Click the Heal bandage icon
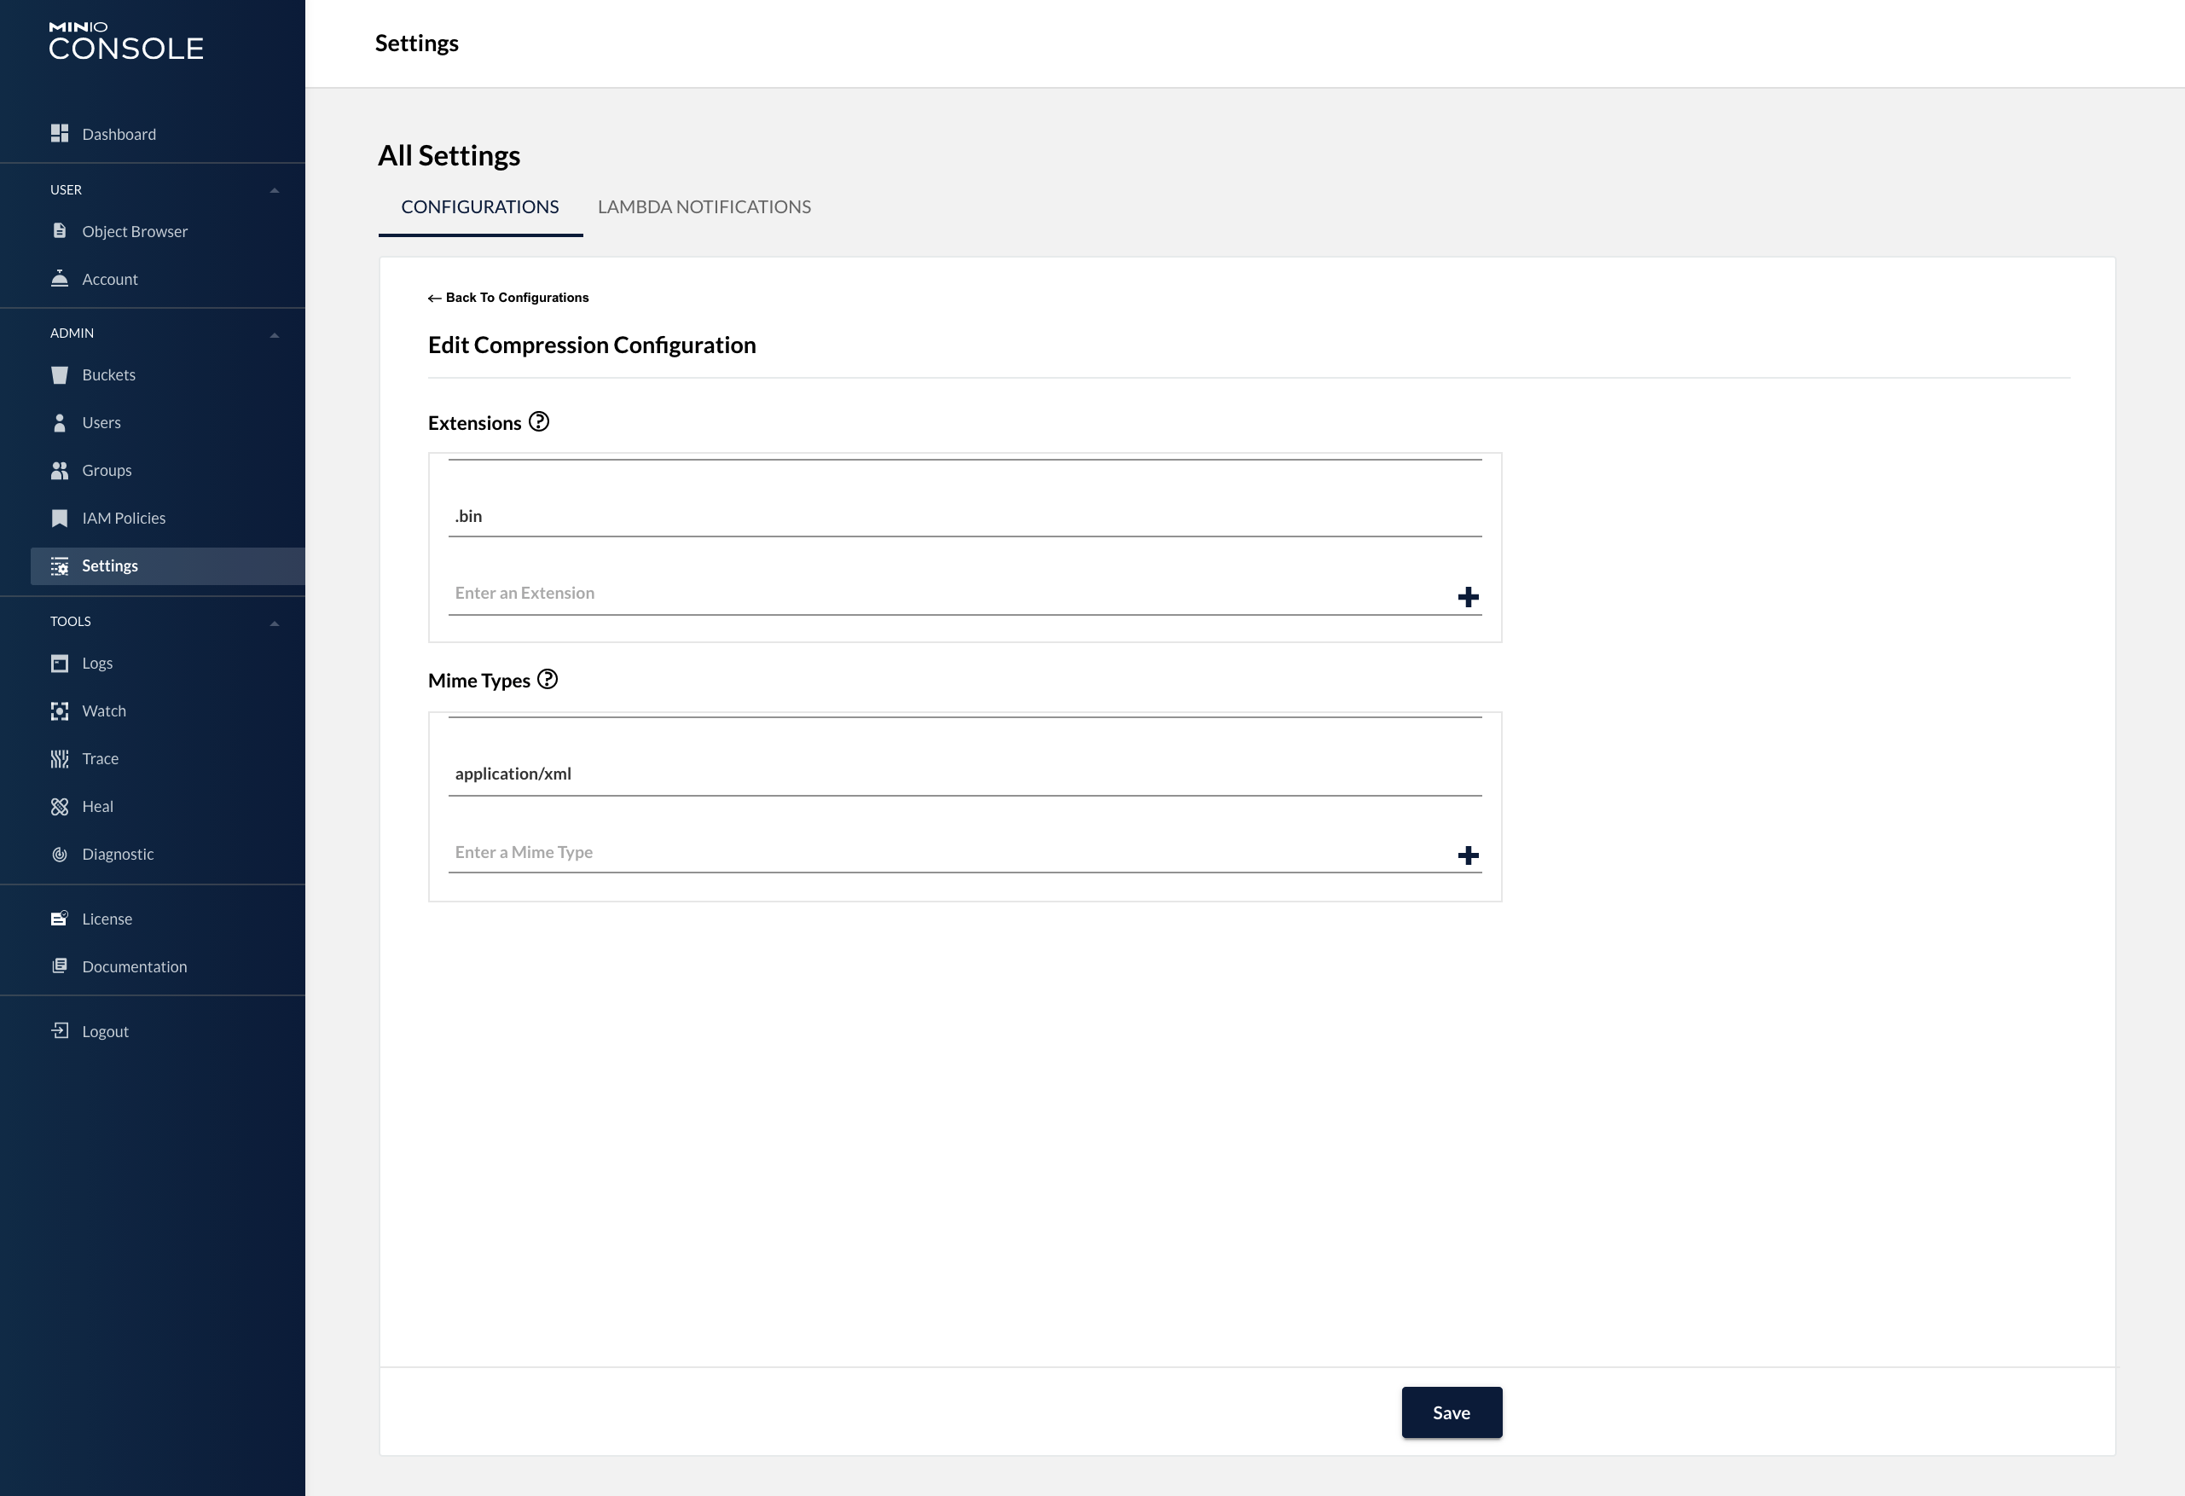Viewport: 2185px width, 1496px height. (59, 807)
